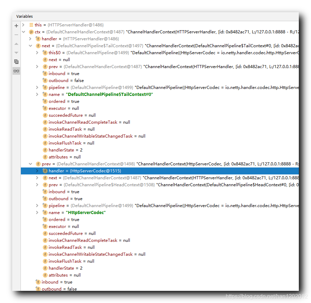Expand next DefaultChannelHandlerContext@1487 under prev
Viewport: 311px width, 303px height.
pyautogui.click(x=37, y=178)
